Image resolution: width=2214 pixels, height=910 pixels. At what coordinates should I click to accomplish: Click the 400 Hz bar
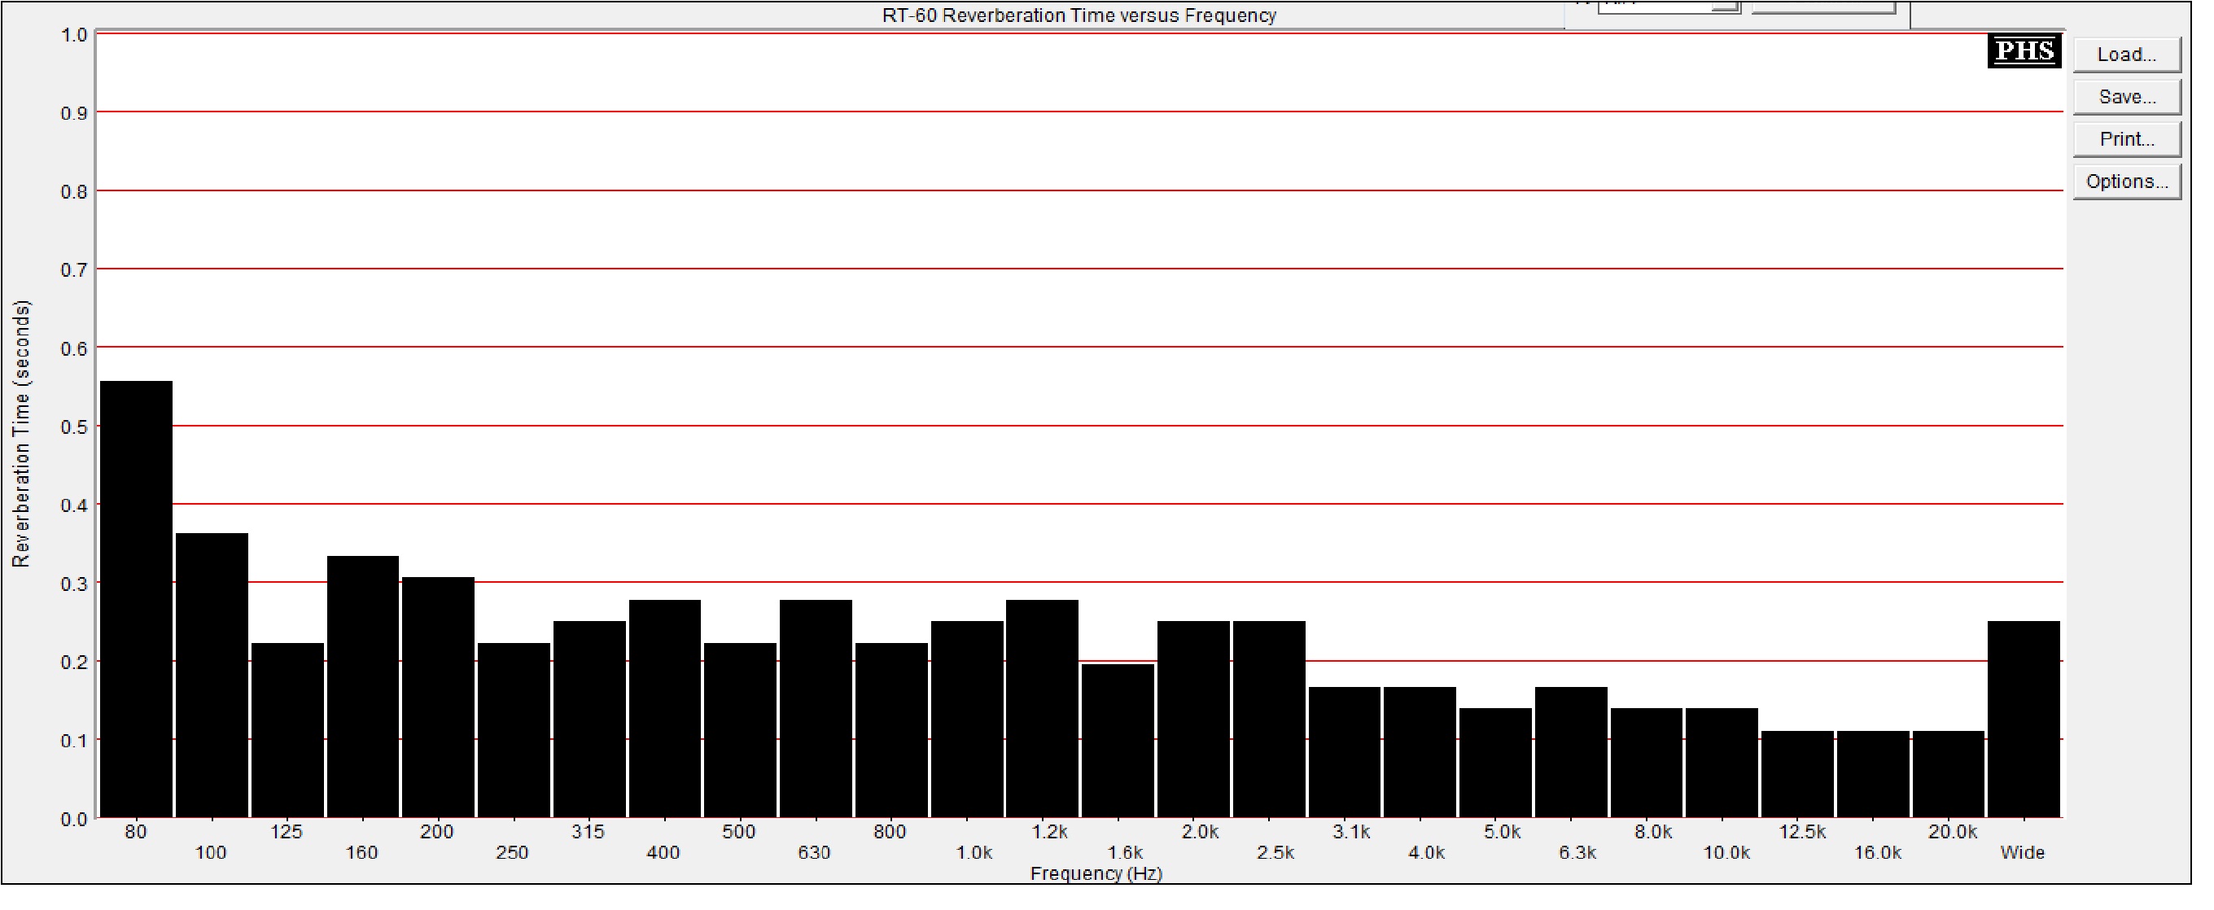[x=664, y=708]
